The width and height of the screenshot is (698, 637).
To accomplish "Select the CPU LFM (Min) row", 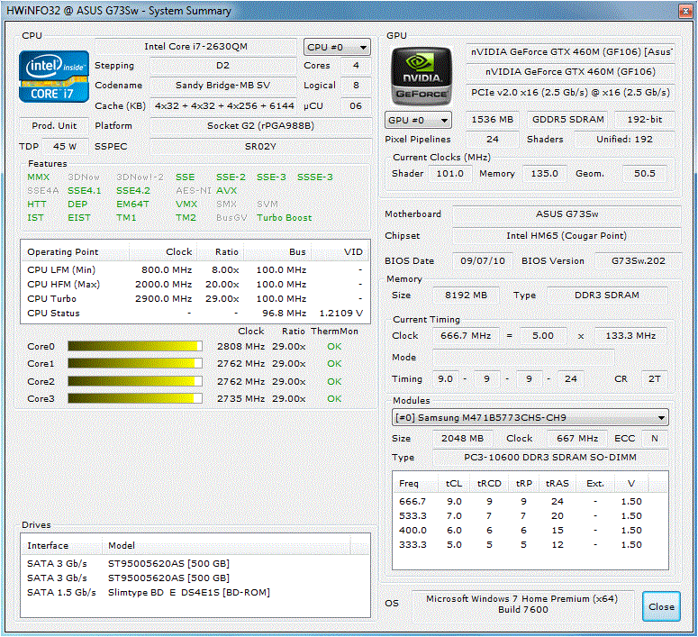I will click(195, 270).
